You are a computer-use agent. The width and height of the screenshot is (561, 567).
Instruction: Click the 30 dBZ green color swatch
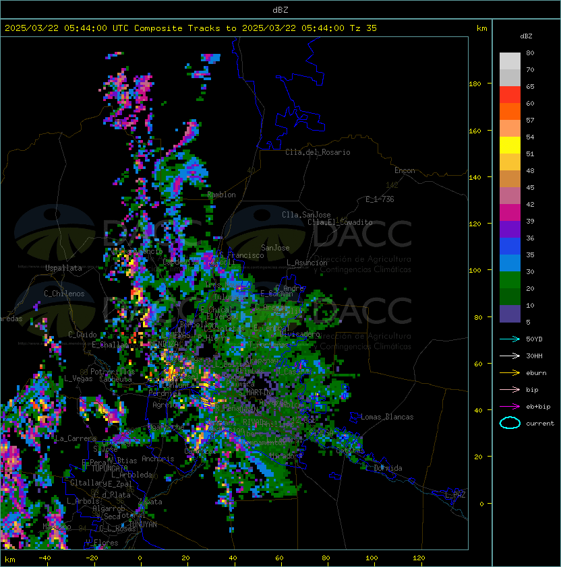510,279
